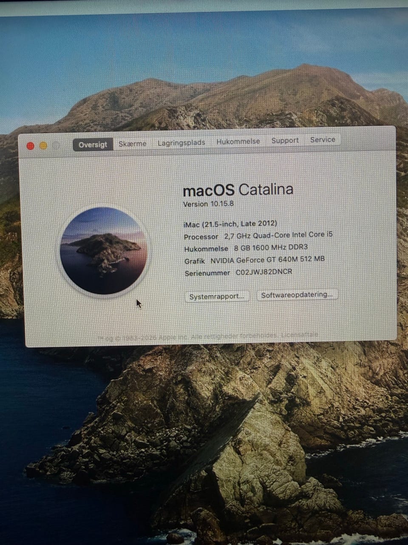The image size is (408, 545).
Task: Click the macOS Catalina title
Action: coord(238,189)
